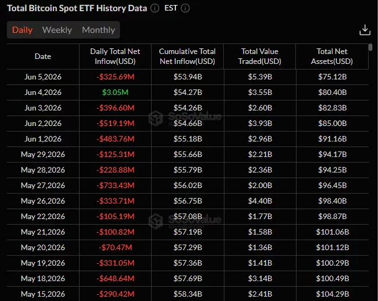
Task: Select the May 26,2026 date cell
Action: pyautogui.click(x=43, y=201)
